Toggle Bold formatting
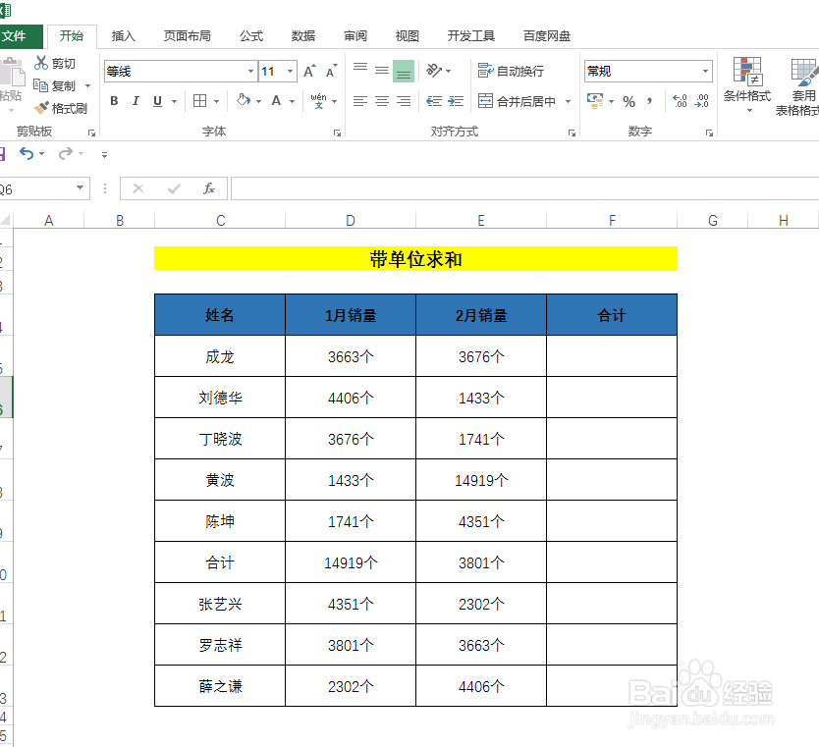Screen dimensions: 819x747 pos(113,100)
